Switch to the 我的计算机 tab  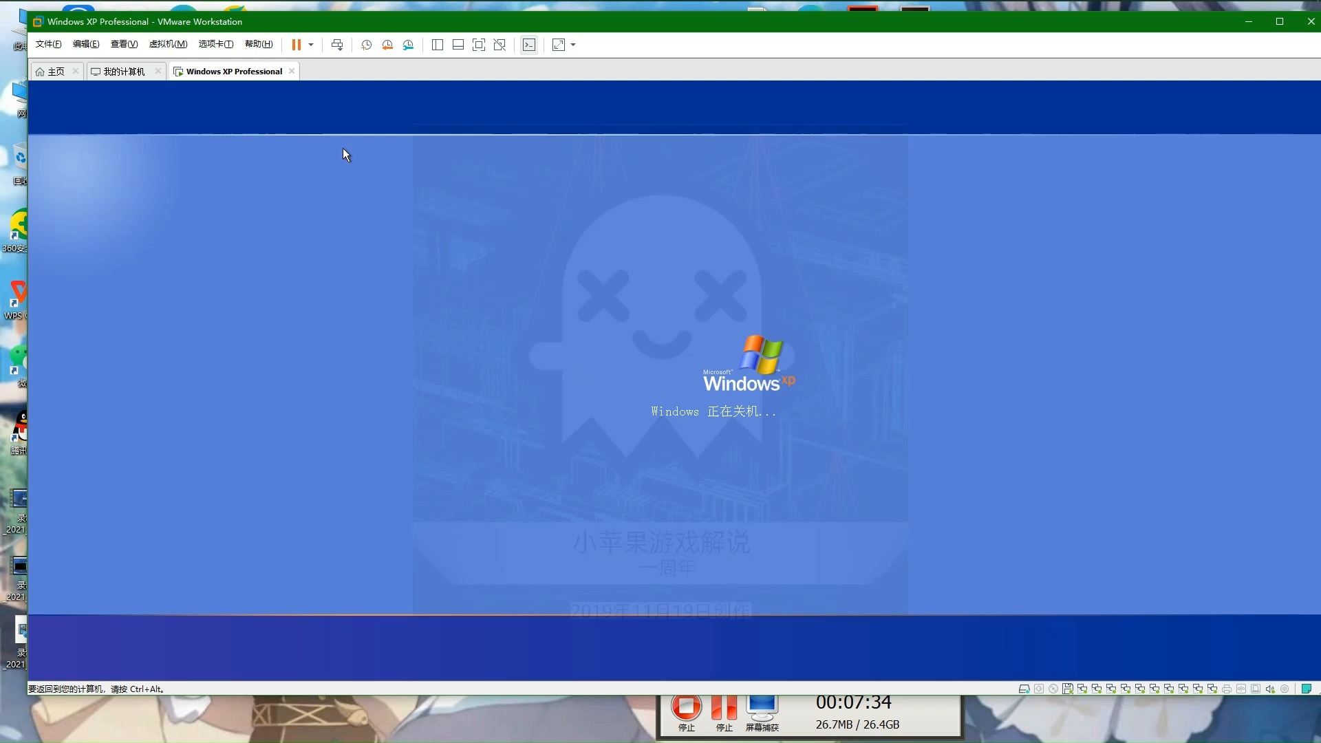124,72
